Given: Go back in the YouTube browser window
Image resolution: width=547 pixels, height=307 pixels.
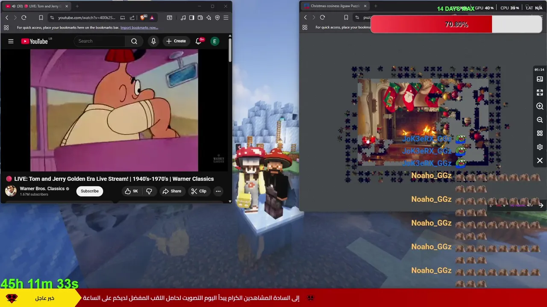Looking at the screenshot, I should pyautogui.click(x=7, y=17).
